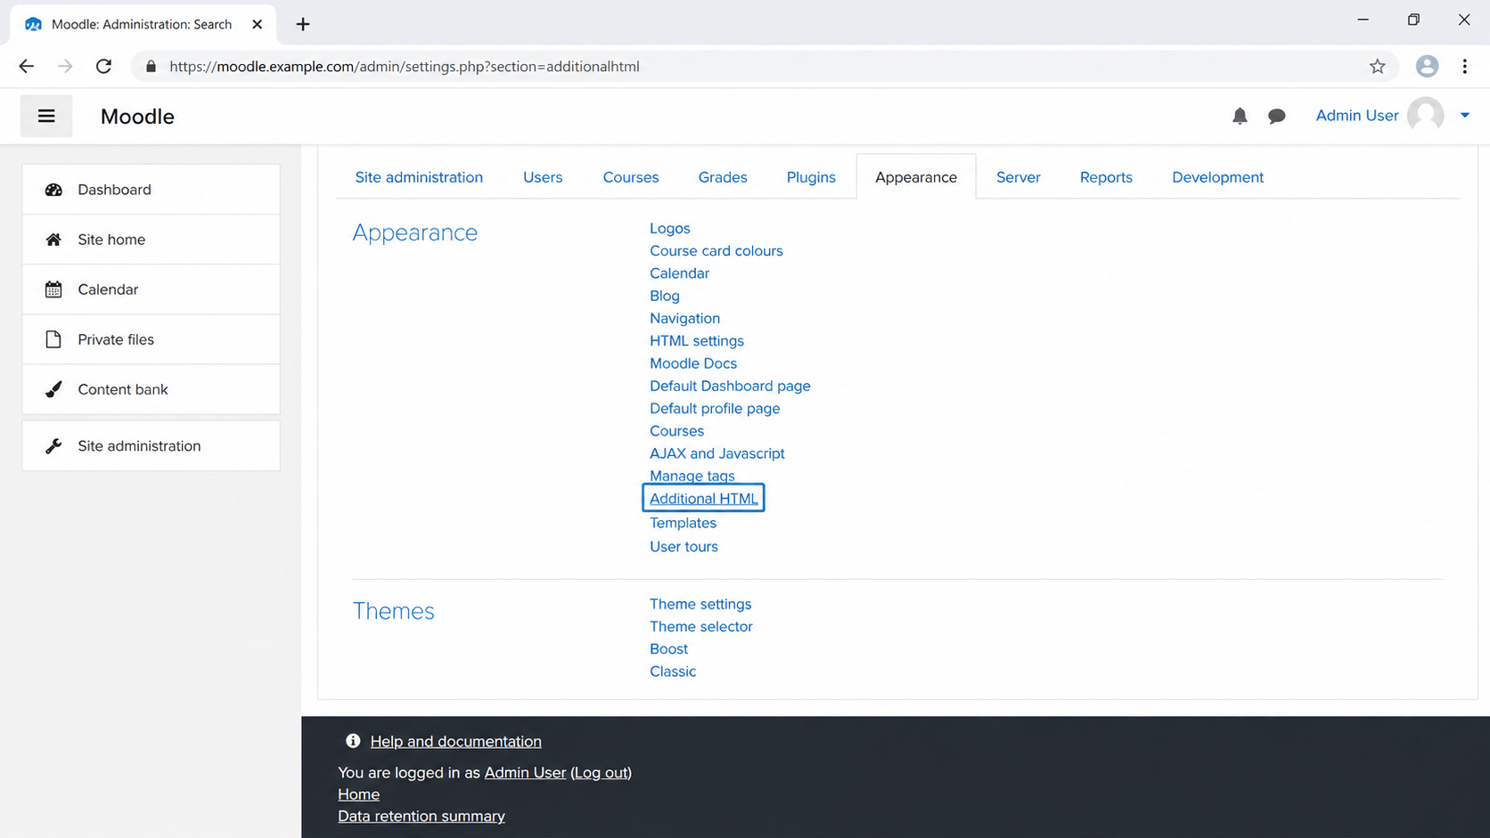Open the Additional HTML link
The width and height of the screenshot is (1490, 838).
(x=703, y=499)
